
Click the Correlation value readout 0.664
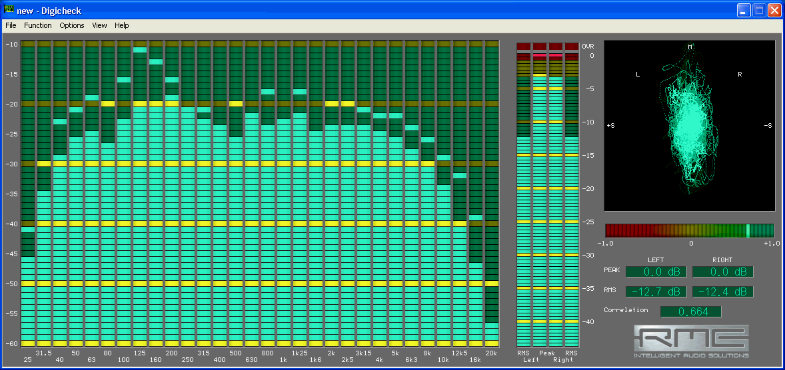point(690,311)
